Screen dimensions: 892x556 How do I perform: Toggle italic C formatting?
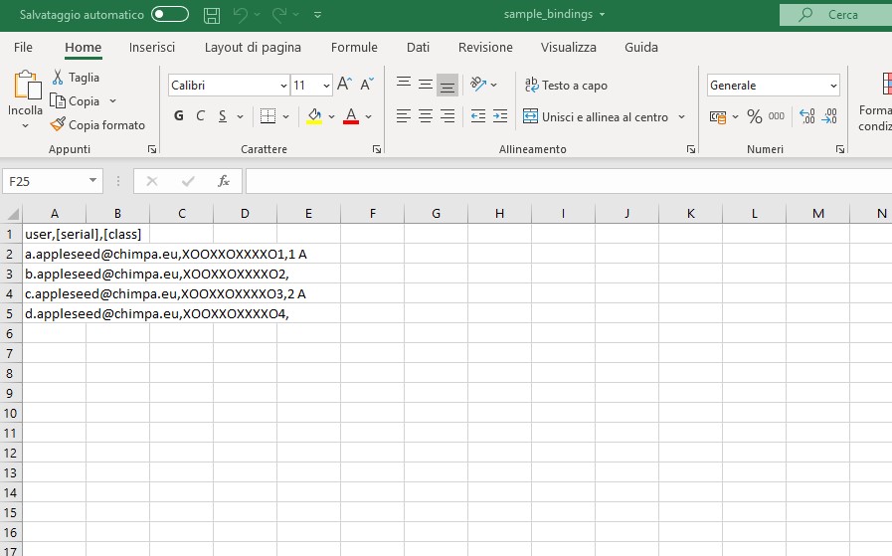[200, 116]
